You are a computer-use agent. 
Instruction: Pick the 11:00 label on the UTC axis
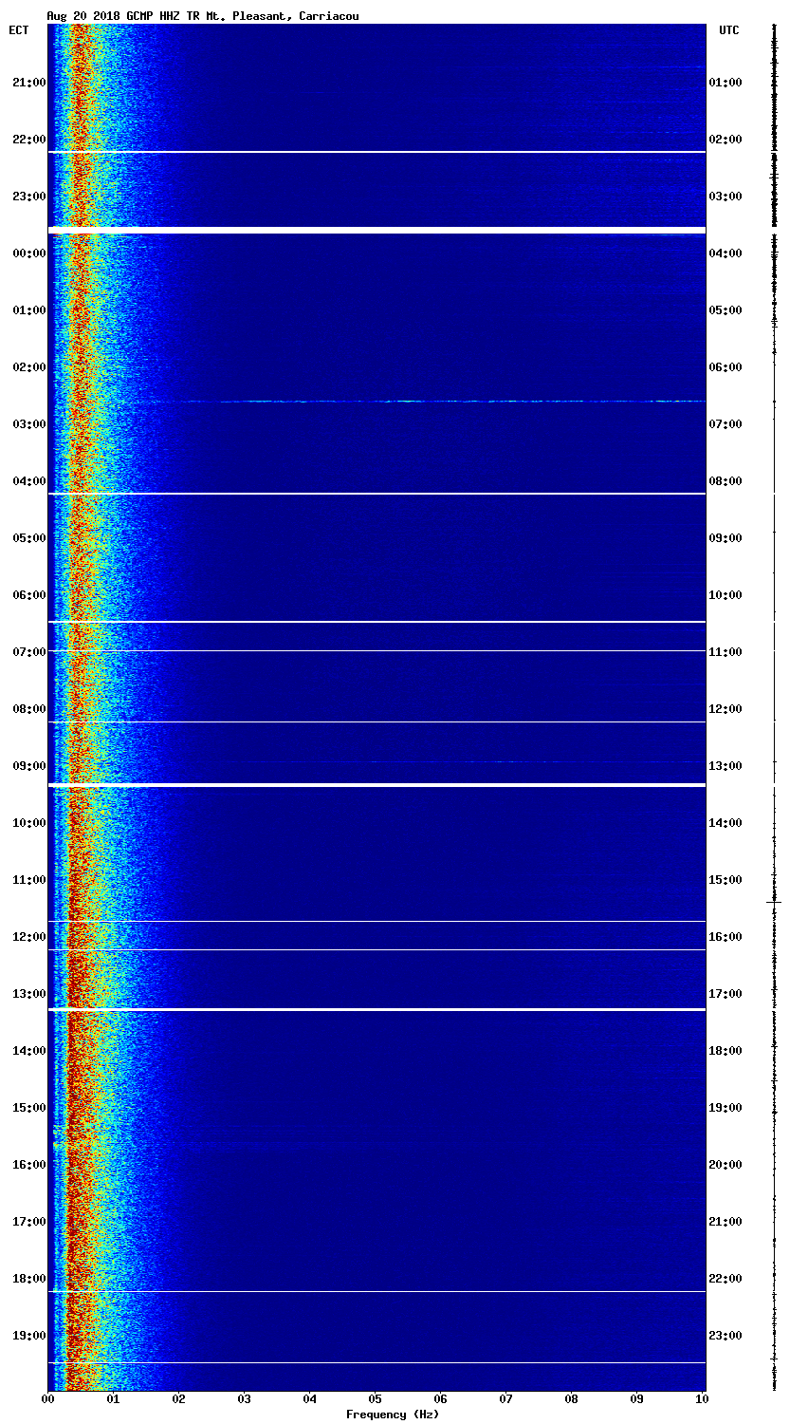[x=725, y=652]
